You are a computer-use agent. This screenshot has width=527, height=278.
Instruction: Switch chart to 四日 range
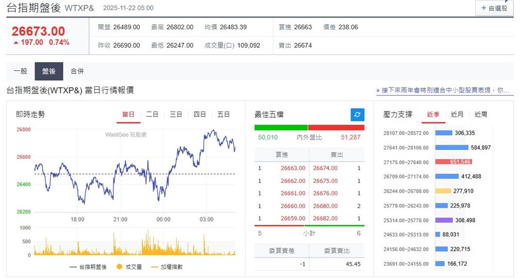pyautogui.click(x=200, y=115)
